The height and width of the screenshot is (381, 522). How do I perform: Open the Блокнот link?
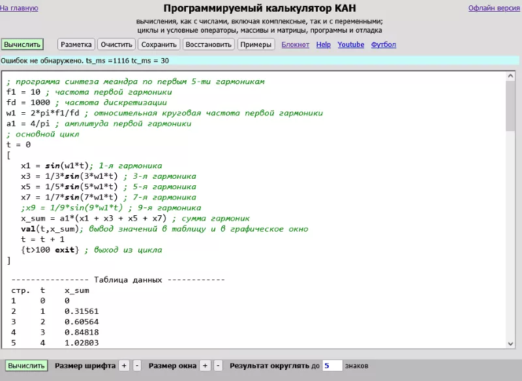296,45
